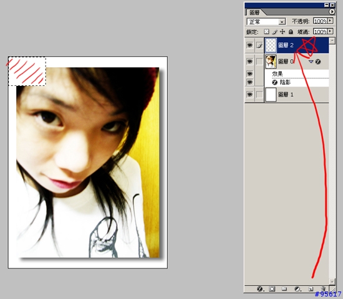Hide the 圖層 2 layer
The image size is (343, 299).
249,45
